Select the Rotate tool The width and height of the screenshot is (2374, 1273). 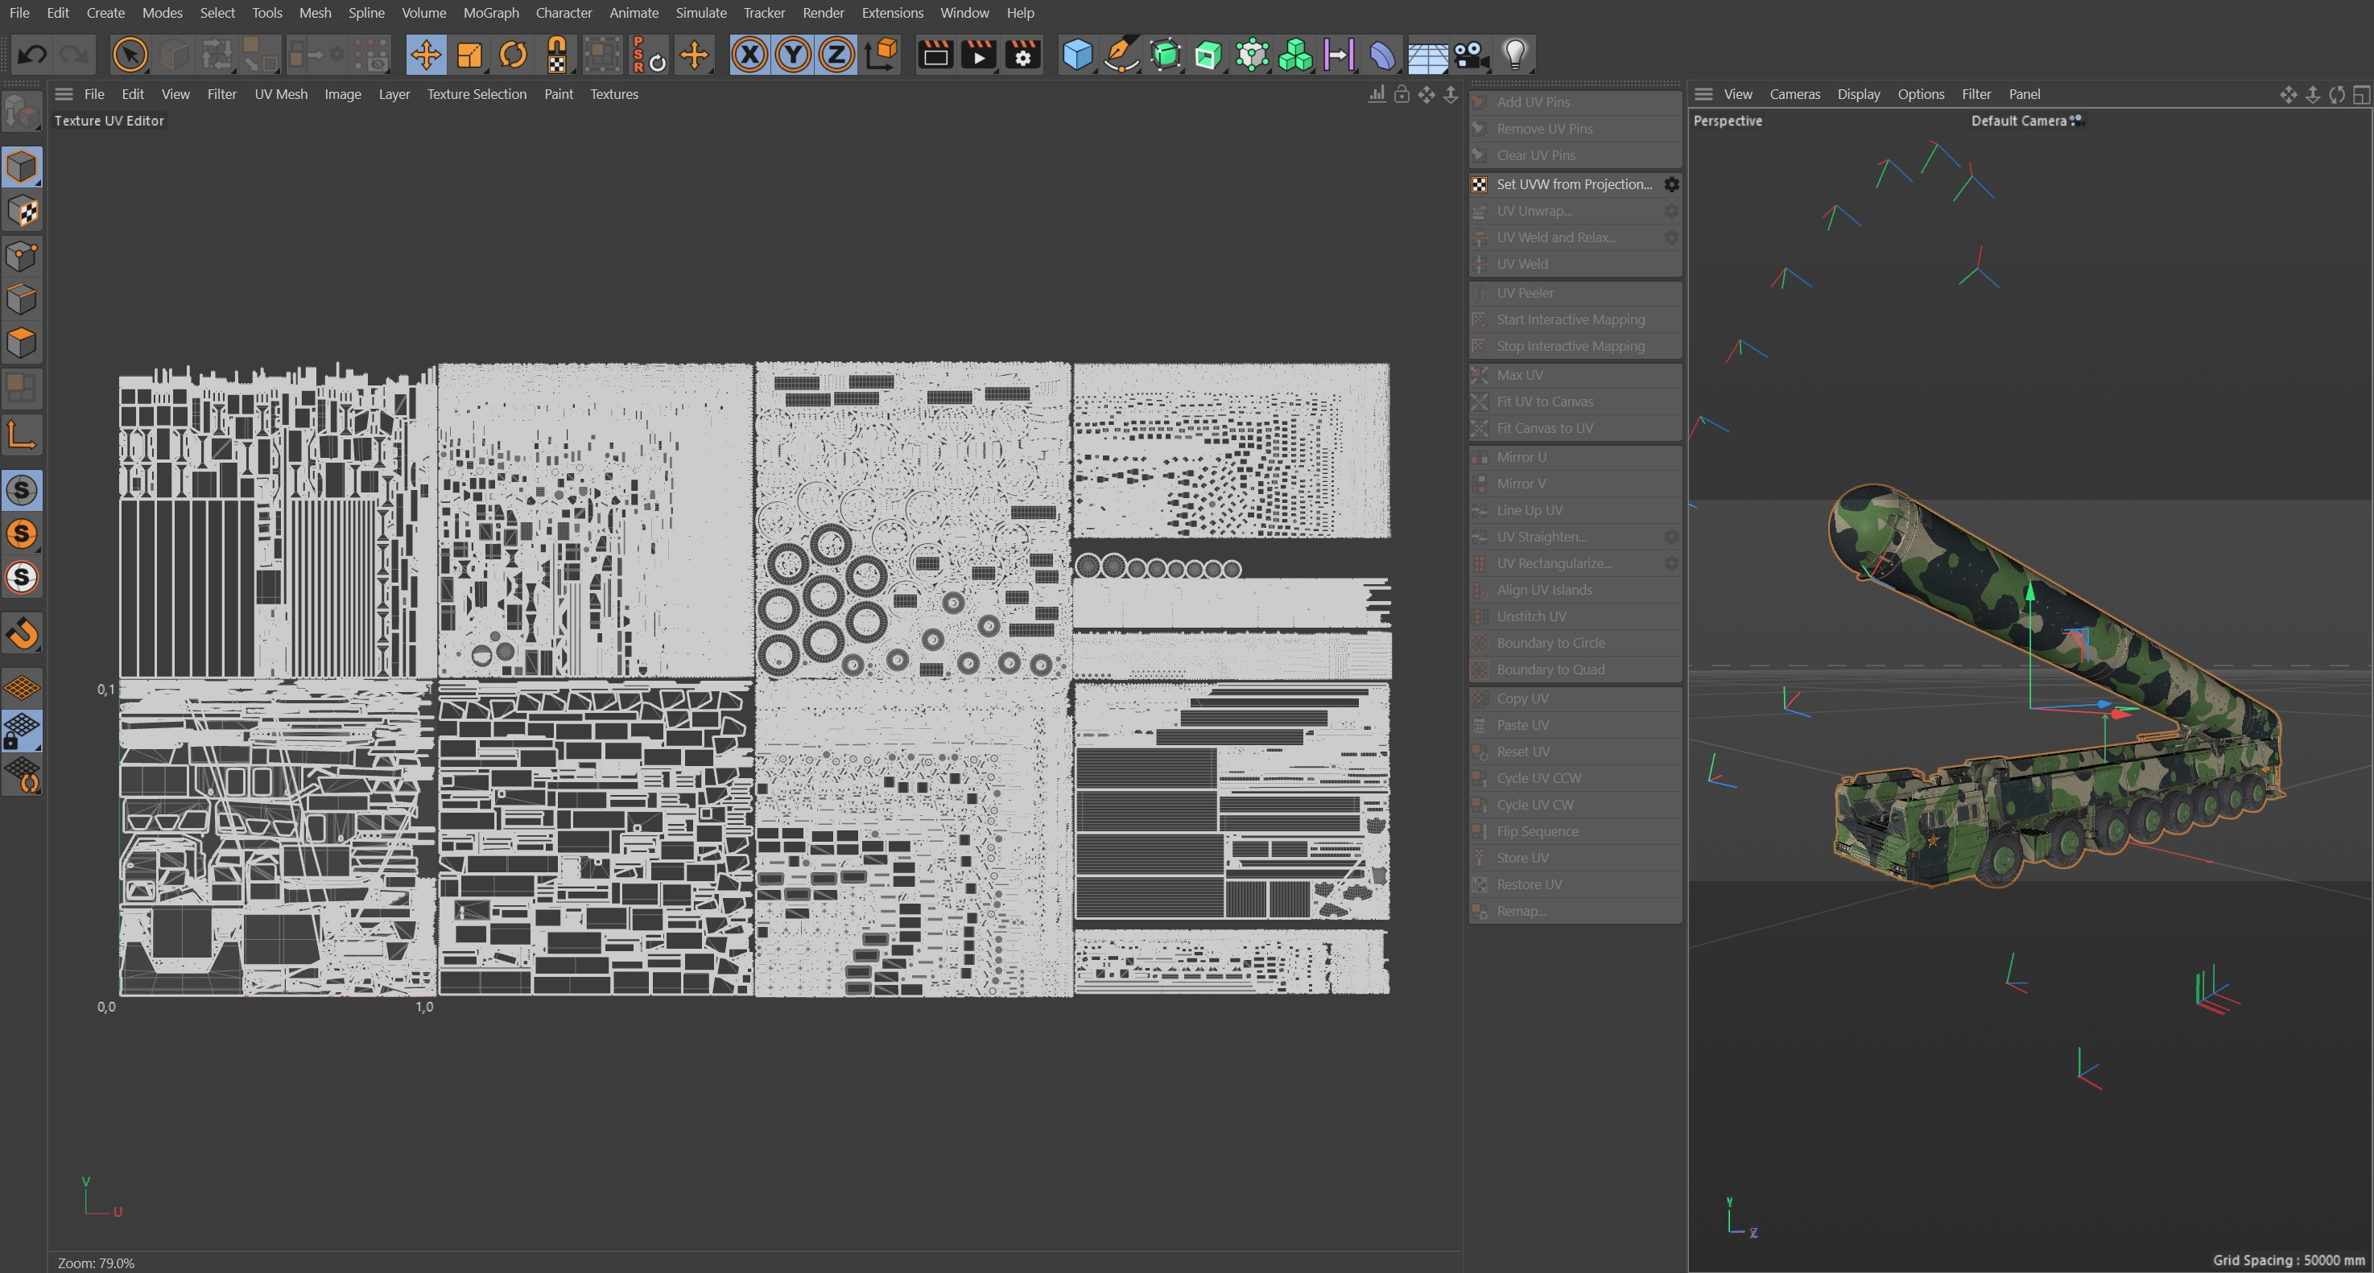[x=513, y=56]
